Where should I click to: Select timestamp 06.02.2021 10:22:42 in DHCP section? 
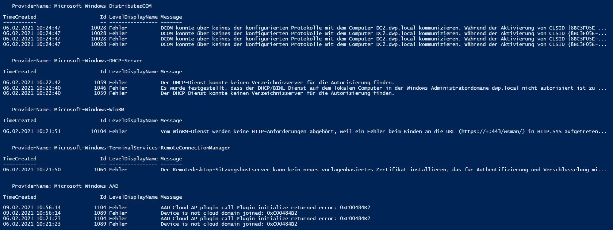coord(32,83)
